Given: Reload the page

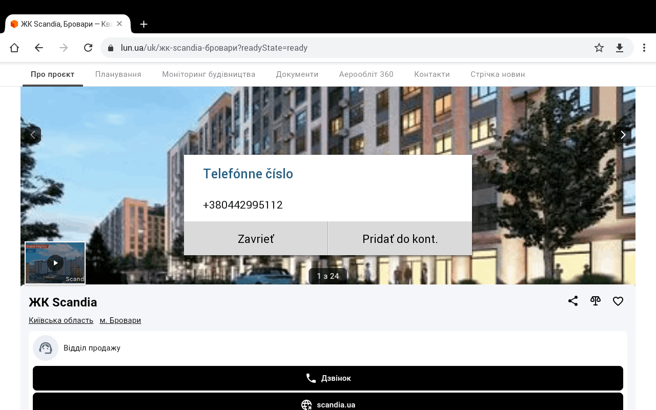Looking at the screenshot, I should pos(88,48).
